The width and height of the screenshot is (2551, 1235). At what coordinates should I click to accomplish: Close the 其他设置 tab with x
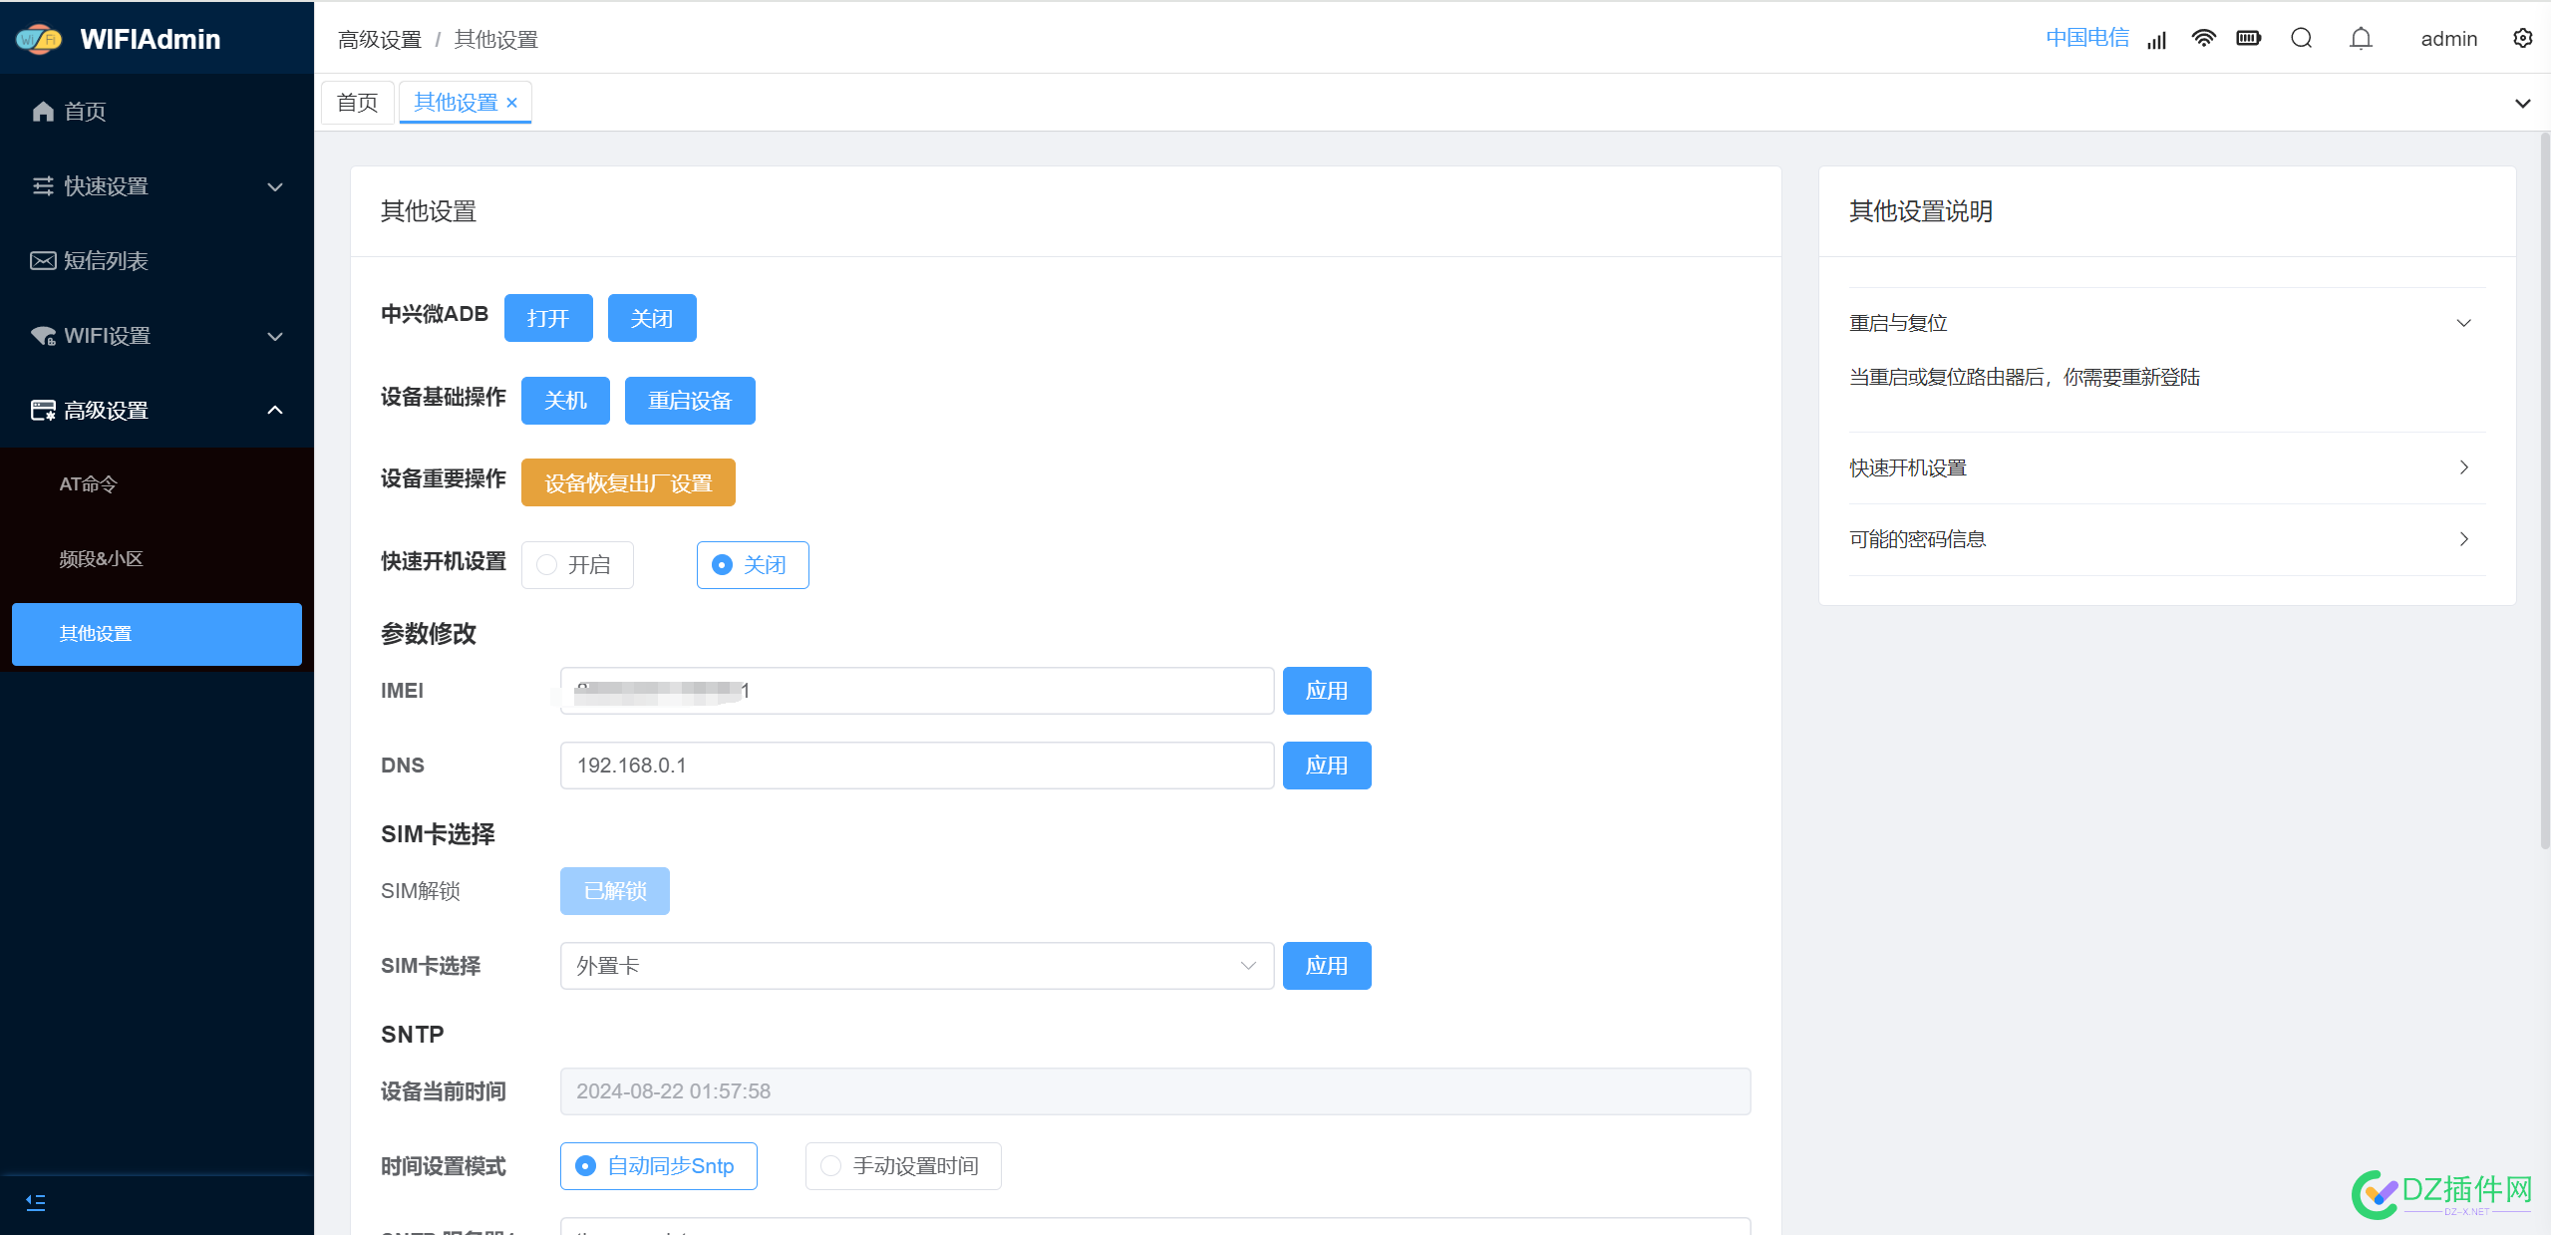tap(512, 103)
